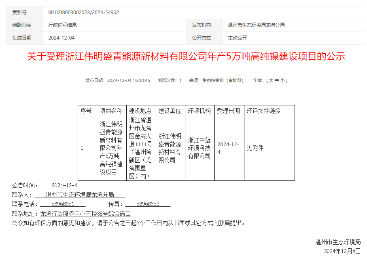Viewport: 367px width, 258px height.
Task: Click the 环评文件链接 table column header
Action: [x=263, y=111]
